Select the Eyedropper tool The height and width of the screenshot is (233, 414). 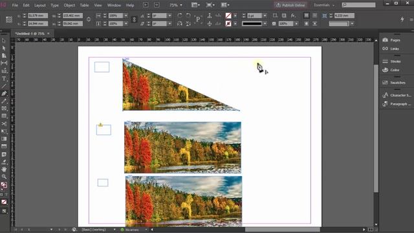[x=4, y=162]
